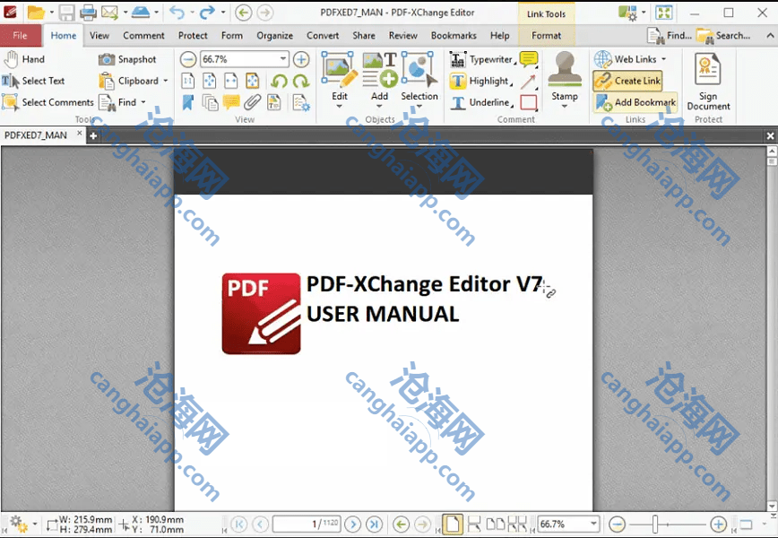Click the Search... button at top right
The width and height of the screenshot is (778, 538).
coord(723,35)
